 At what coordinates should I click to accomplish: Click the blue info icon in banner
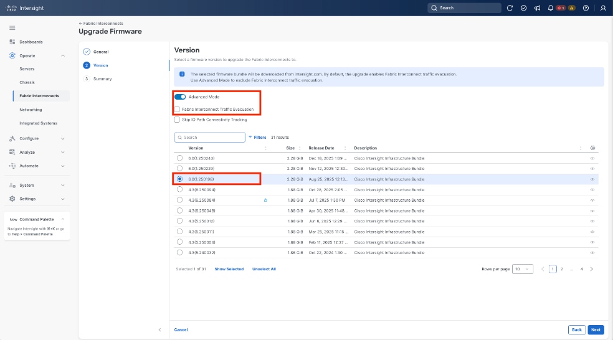(x=182, y=74)
